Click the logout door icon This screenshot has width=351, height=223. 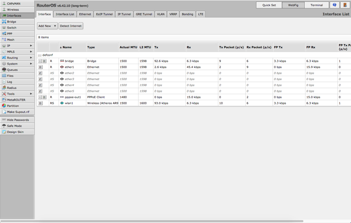click(345, 5)
